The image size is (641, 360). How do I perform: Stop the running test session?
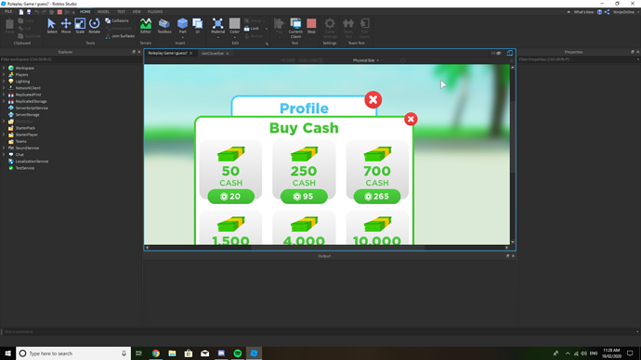click(311, 26)
